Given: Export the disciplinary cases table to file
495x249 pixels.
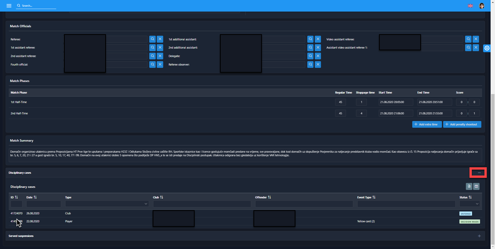Looking at the screenshot, I should (469, 186).
